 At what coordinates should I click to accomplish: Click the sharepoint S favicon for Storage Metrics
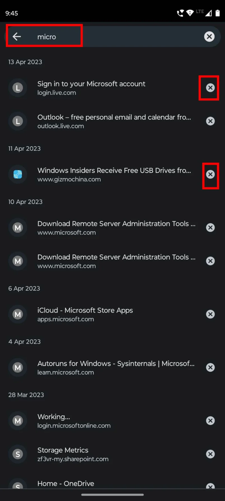point(17,454)
